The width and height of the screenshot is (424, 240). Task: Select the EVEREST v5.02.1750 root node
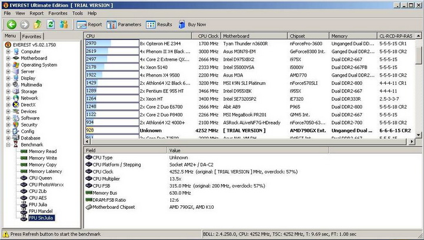[x=34, y=45]
